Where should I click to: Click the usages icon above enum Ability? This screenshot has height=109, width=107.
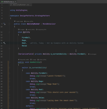point(19,30)
